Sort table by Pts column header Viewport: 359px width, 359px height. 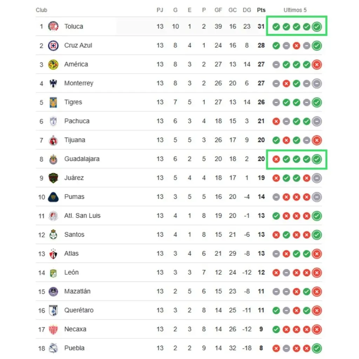[x=261, y=10]
